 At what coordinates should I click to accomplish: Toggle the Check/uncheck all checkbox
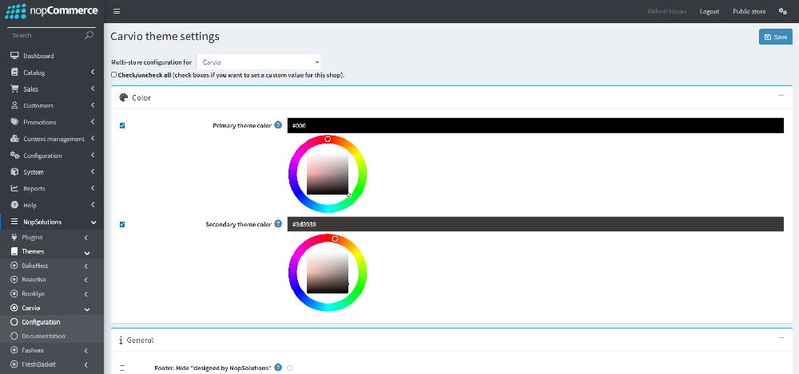click(114, 75)
